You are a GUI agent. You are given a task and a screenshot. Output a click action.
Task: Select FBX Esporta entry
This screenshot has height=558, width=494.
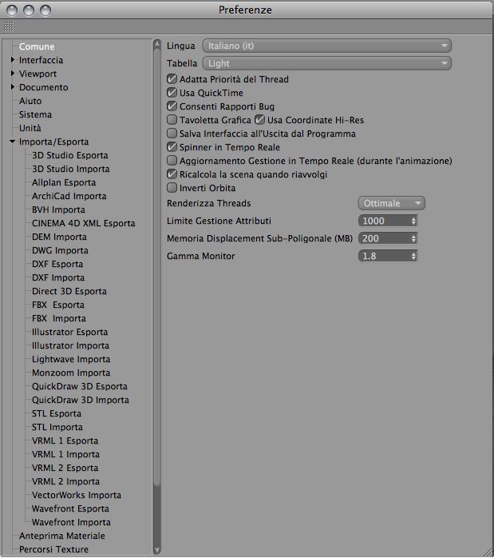point(58,305)
